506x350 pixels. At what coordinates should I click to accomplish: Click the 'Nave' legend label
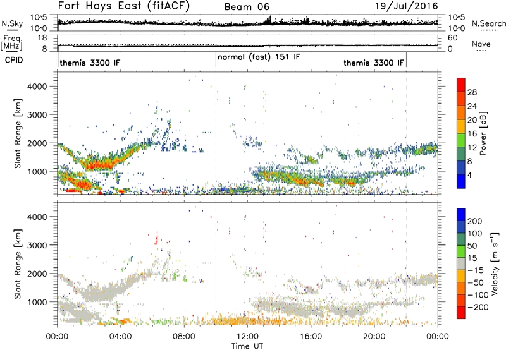coord(481,44)
